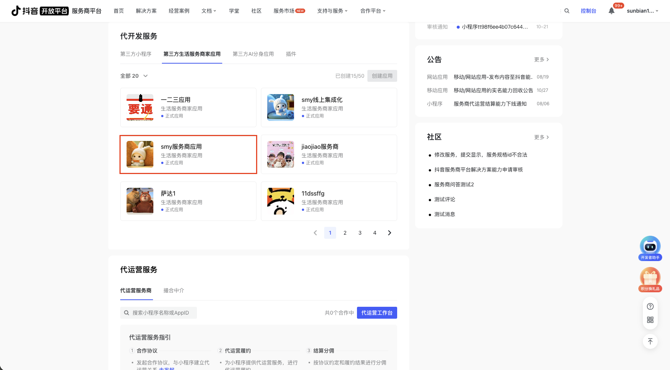Click the search magnifier icon in header

[567, 11]
